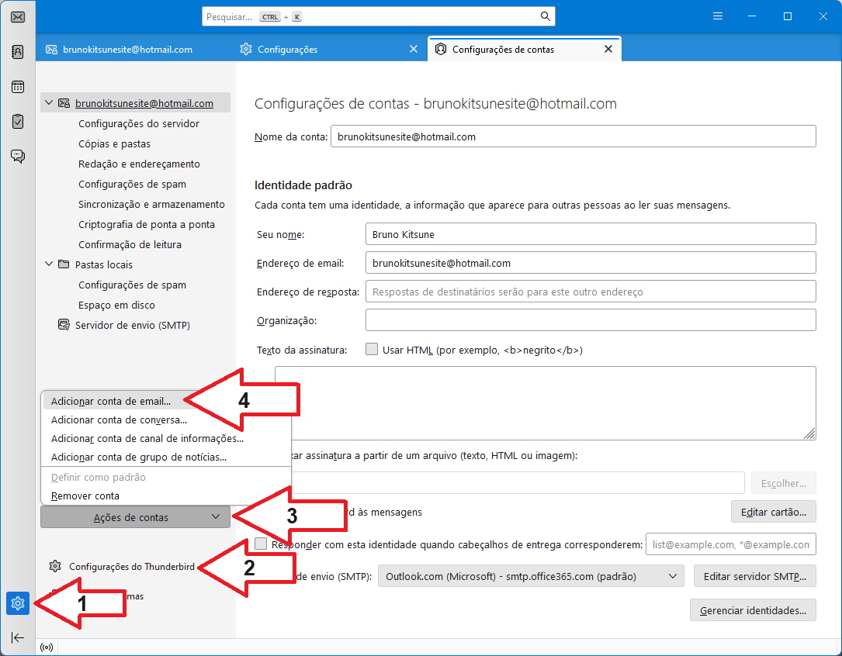Viewport: 842px width, 656px height.
Task: Open Configurações de spam under Pastas locais
Action: (x=132, y=285)
